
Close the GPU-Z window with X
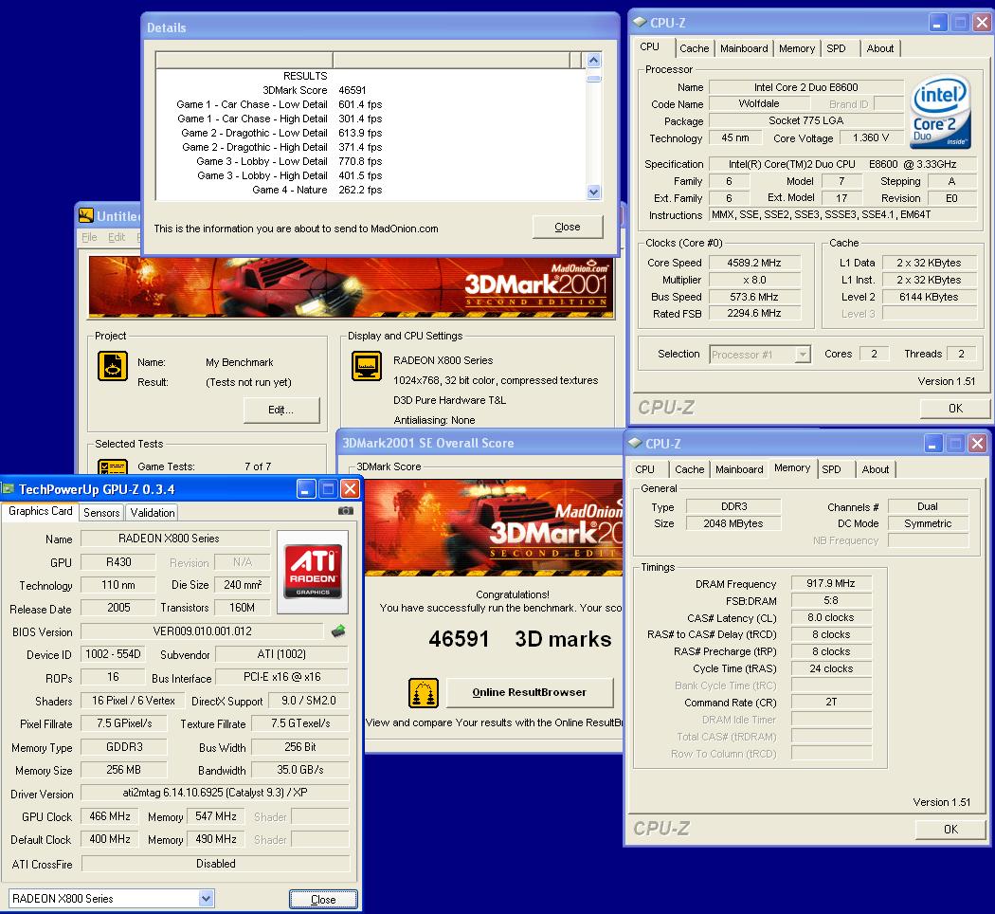(351, 488)
